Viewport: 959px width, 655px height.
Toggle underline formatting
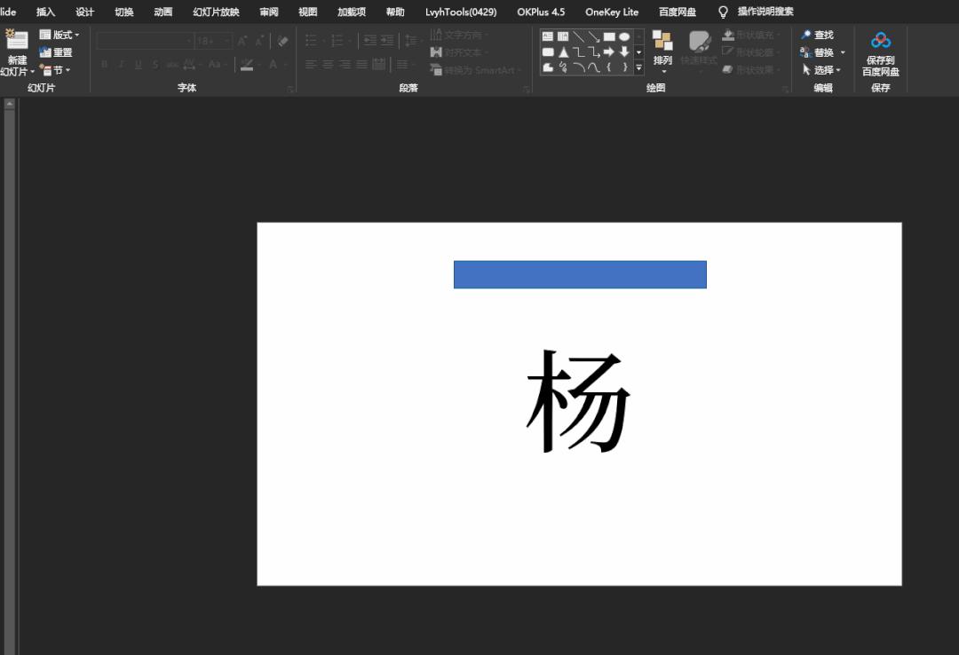pos(139,64)
